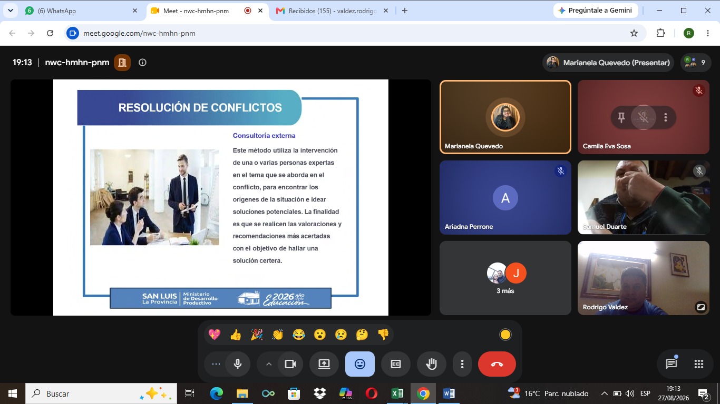Expand the audio and video settings chevron
720x404 pixels.
269,364
